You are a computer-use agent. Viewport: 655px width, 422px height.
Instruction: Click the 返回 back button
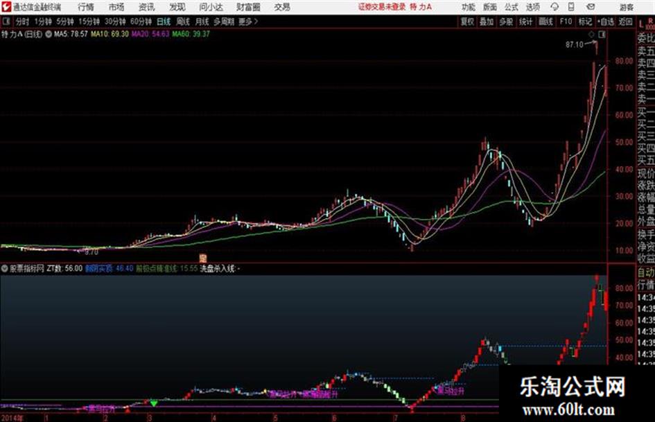tap(625, 21)
